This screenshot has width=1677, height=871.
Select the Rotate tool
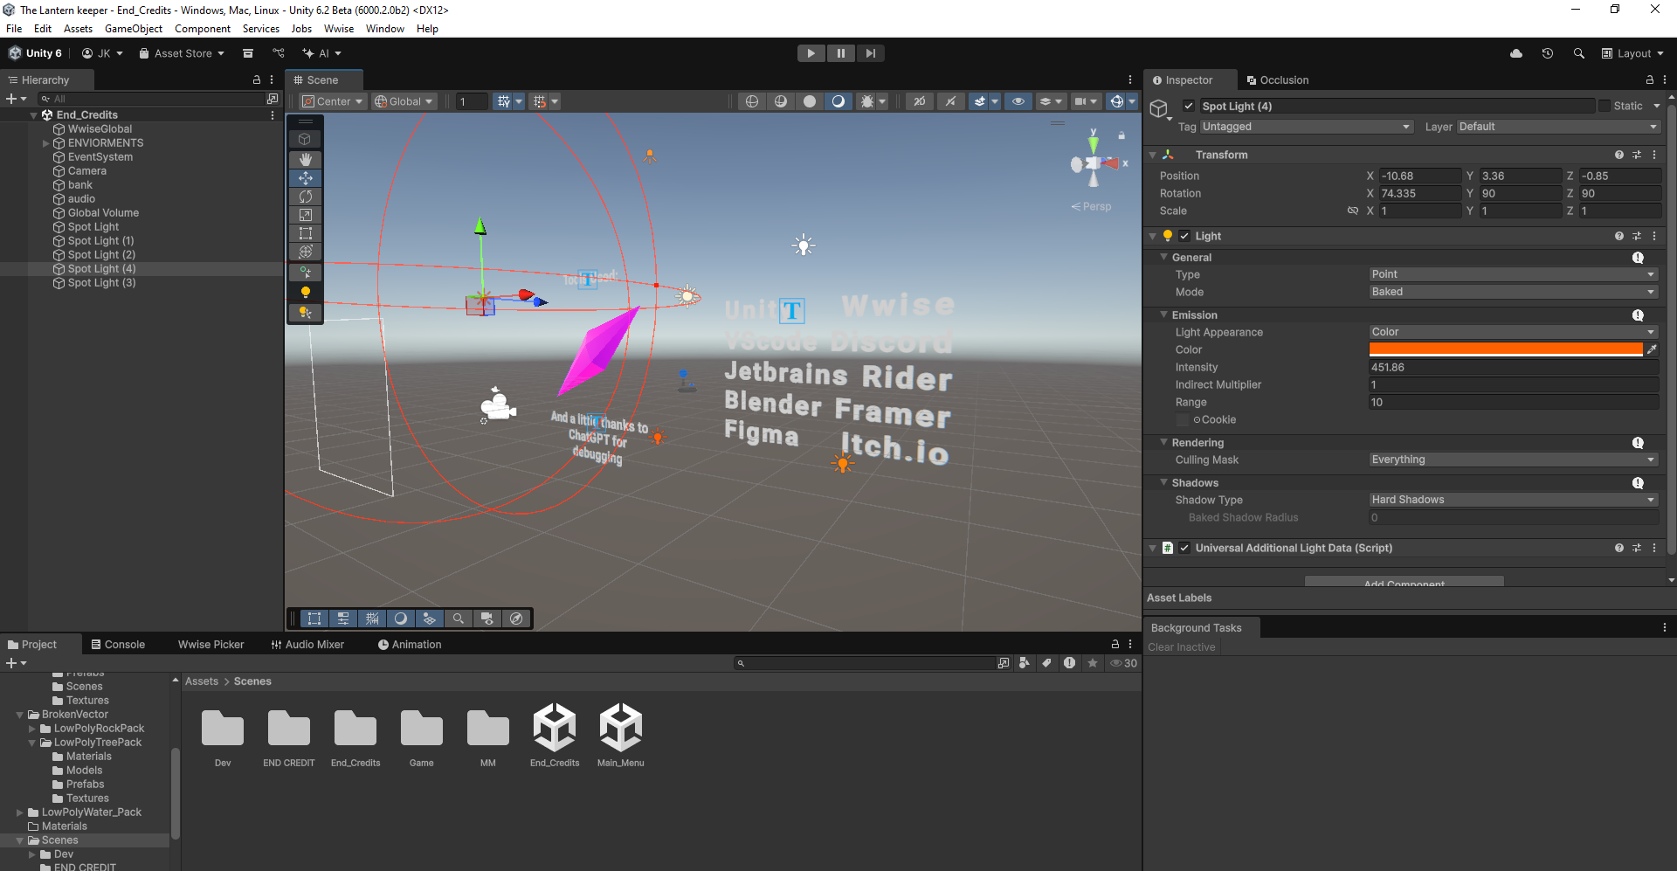[x=305, y=197]
